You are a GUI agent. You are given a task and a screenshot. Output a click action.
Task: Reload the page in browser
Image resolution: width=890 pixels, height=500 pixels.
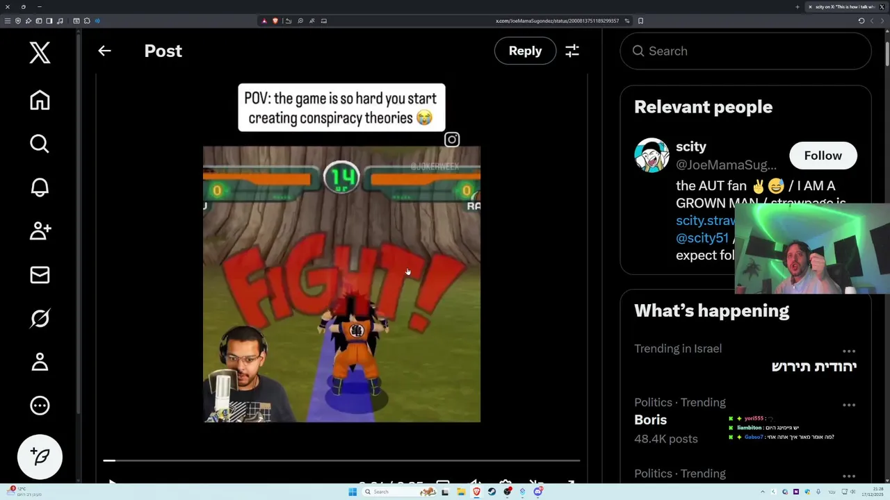[861, 21]
